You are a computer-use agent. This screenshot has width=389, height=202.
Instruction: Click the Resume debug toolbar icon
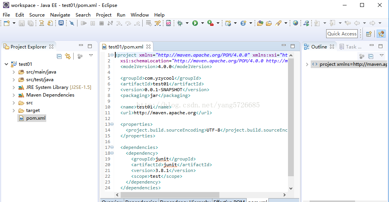(x=84, y=23)
